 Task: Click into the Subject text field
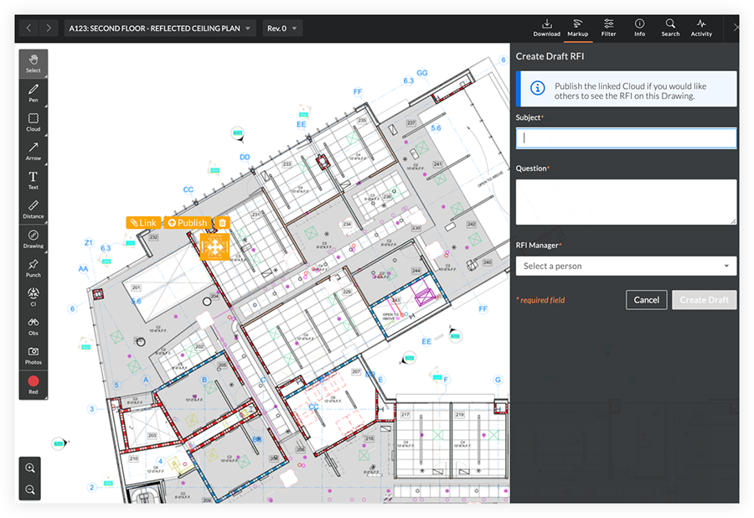coord(626,138)
